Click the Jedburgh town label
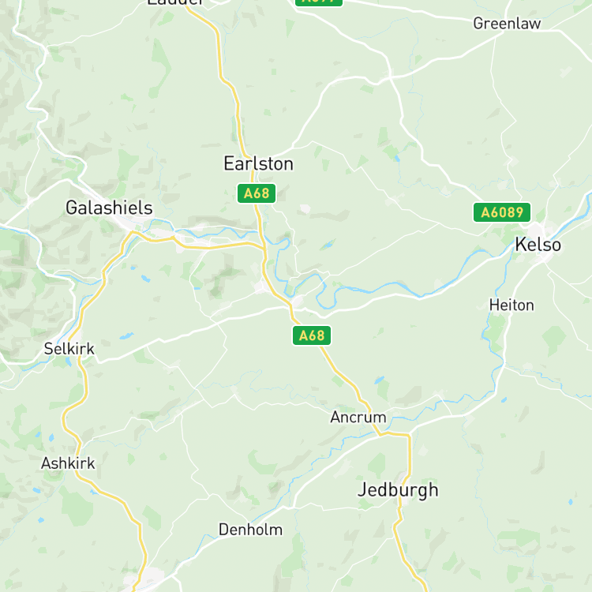 (398, 490)
